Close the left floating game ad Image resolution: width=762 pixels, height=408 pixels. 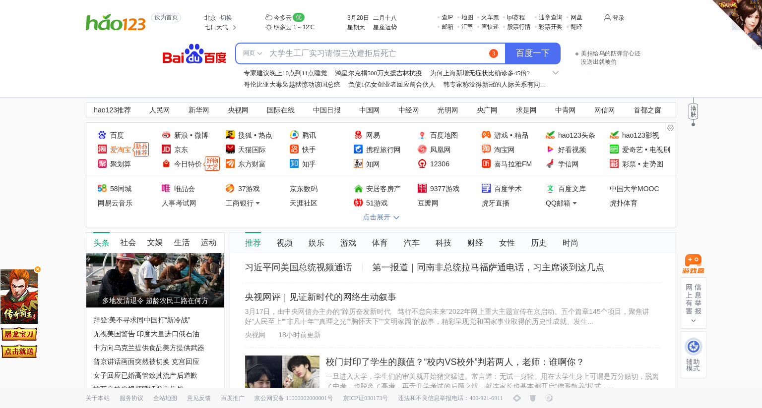coord(38,269)
